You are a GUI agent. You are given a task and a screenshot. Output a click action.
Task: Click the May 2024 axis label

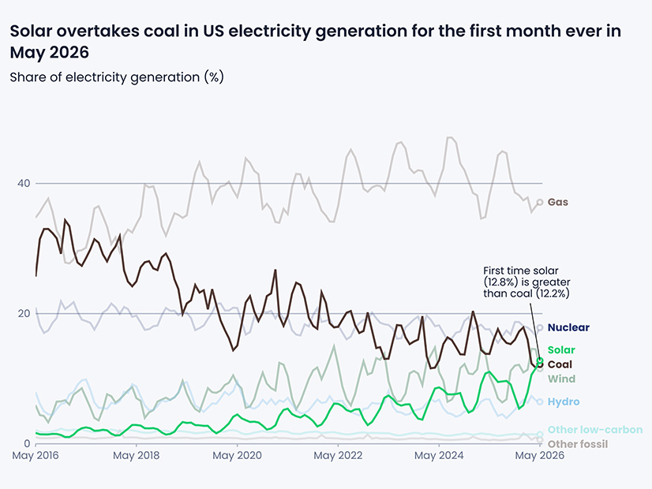tap(439, 456)
